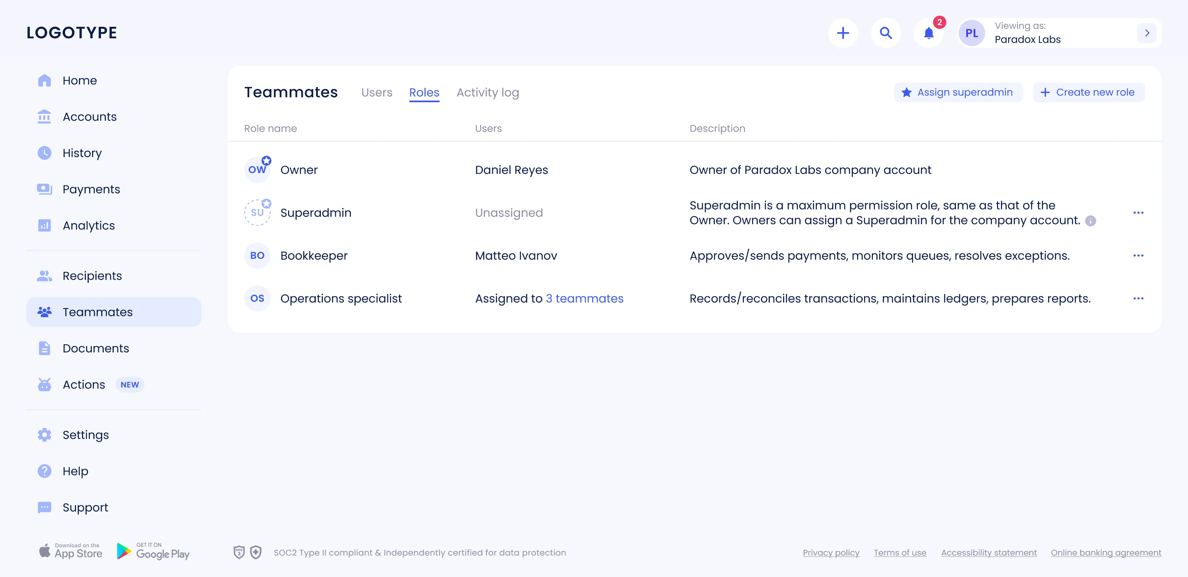The width and height of the screenshot is (1188, 577).
Task: Open the 3 teammates link
Action: tap(584, 298)
